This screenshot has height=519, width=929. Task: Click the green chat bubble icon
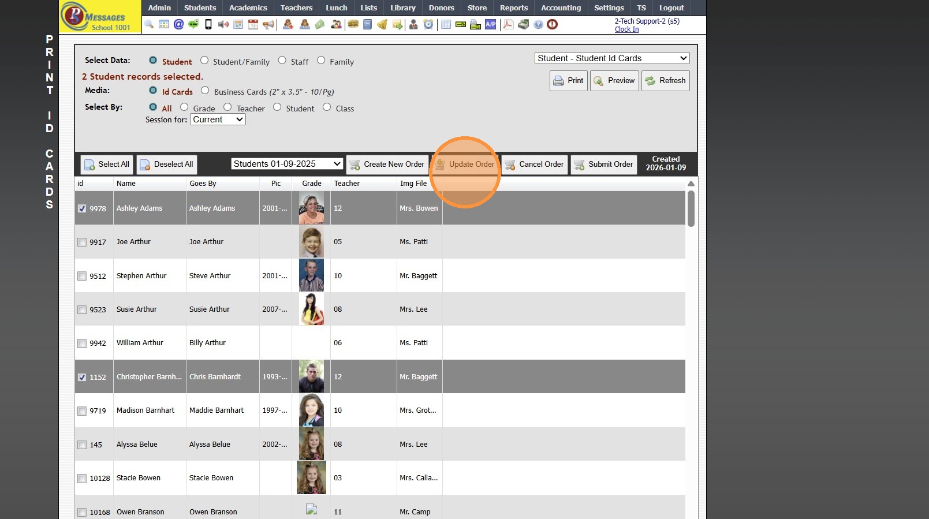click(193, 24)
